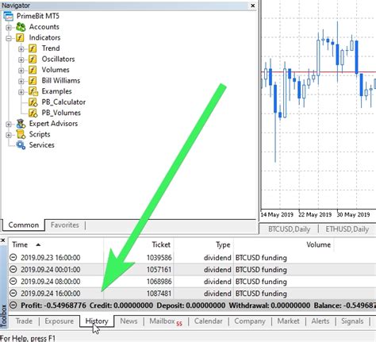Select the Services tree label

point(41,145)
